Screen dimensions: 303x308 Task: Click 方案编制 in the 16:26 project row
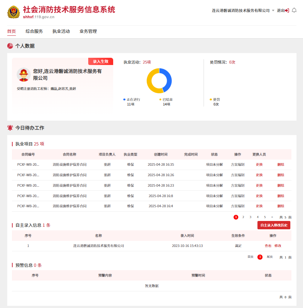[238, 175]
